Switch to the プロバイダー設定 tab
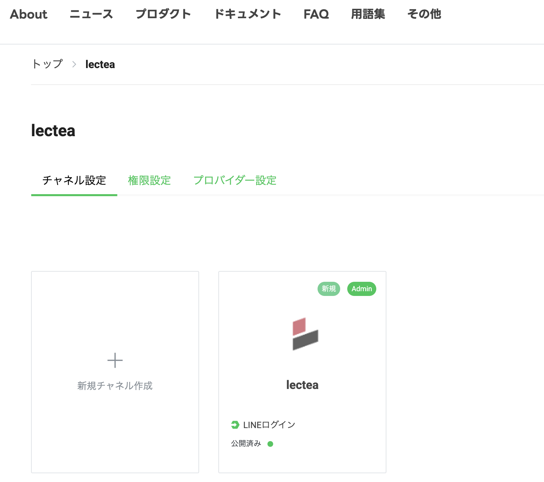 (235, 181)
